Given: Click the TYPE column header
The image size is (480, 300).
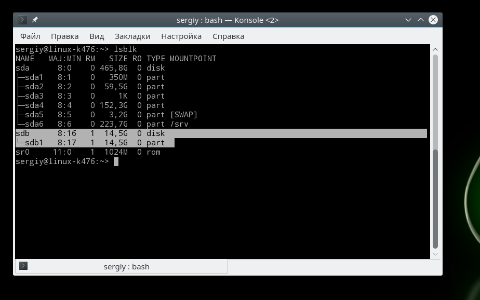Looking at the screenshot, I should point(155,59).
